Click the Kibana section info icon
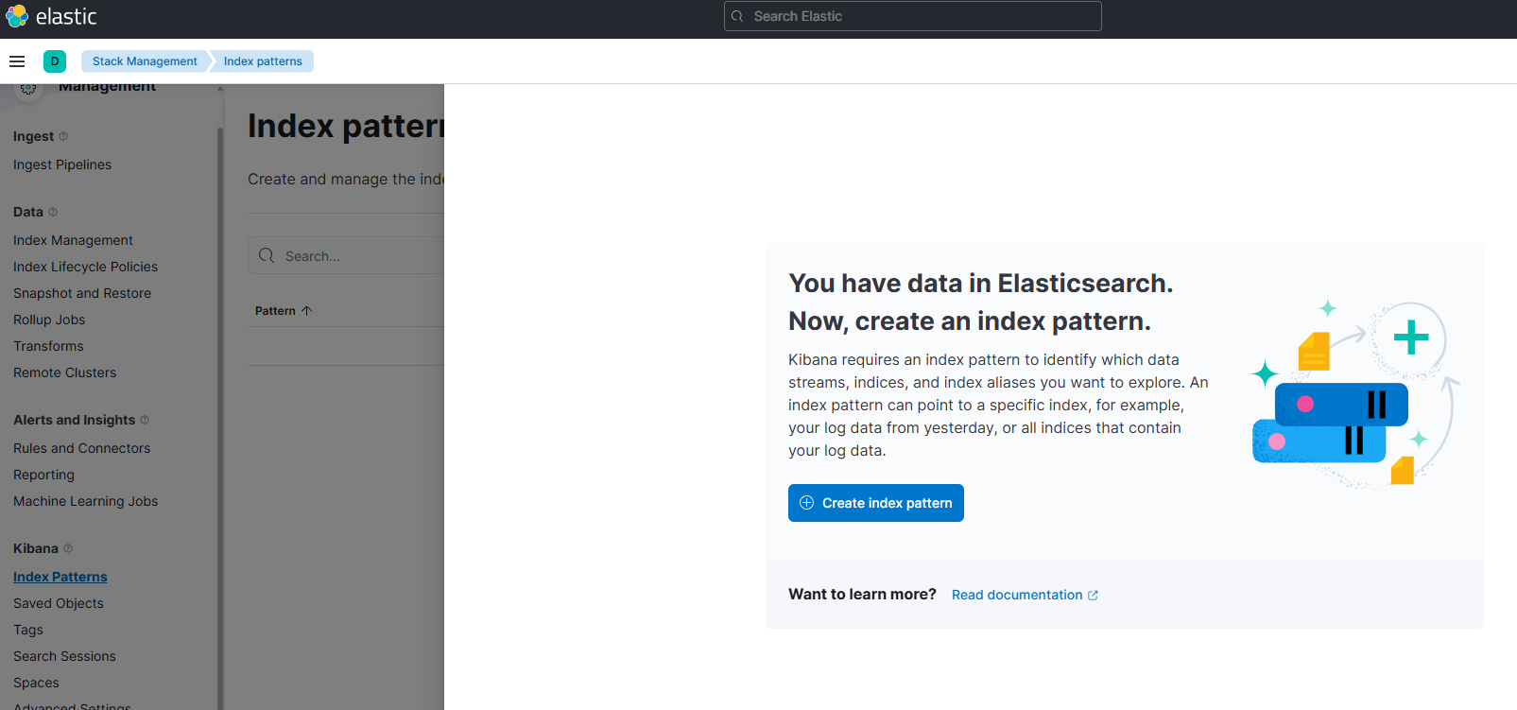The width and height of the screenshot is (1517, 710). 68,548
